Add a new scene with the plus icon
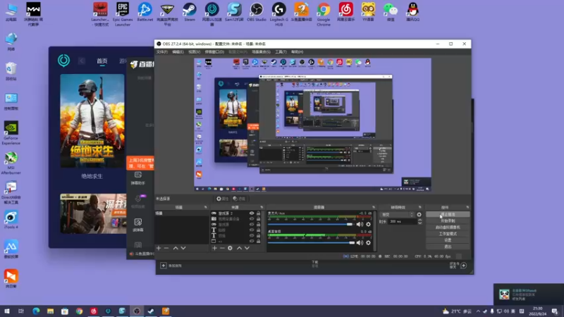Viewport: 564px width, 317px height. tap(159, 248)
